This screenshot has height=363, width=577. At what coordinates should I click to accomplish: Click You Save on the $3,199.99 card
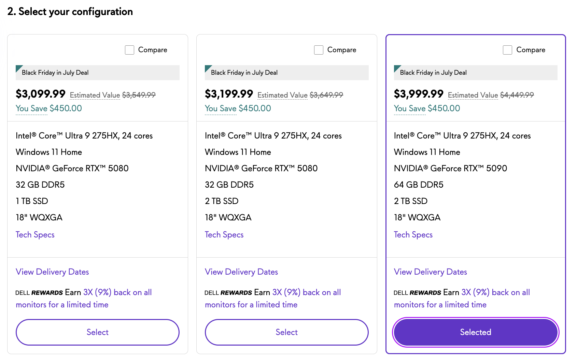(x=221, y=108)
